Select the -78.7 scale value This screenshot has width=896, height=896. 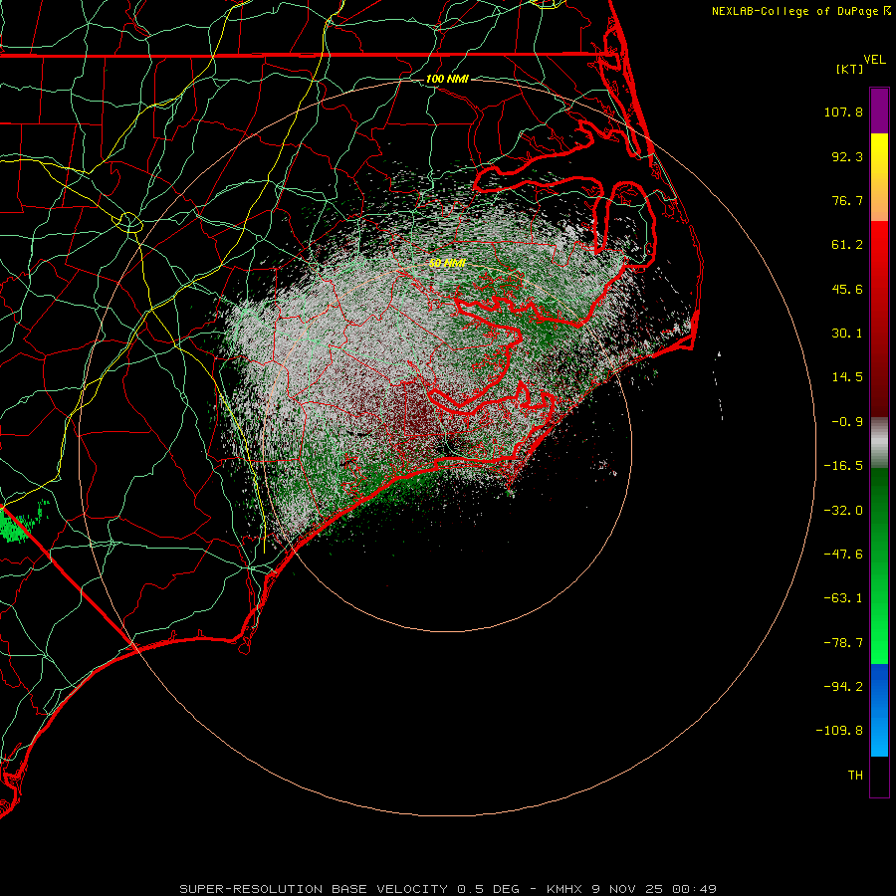(x=843, y=643)
